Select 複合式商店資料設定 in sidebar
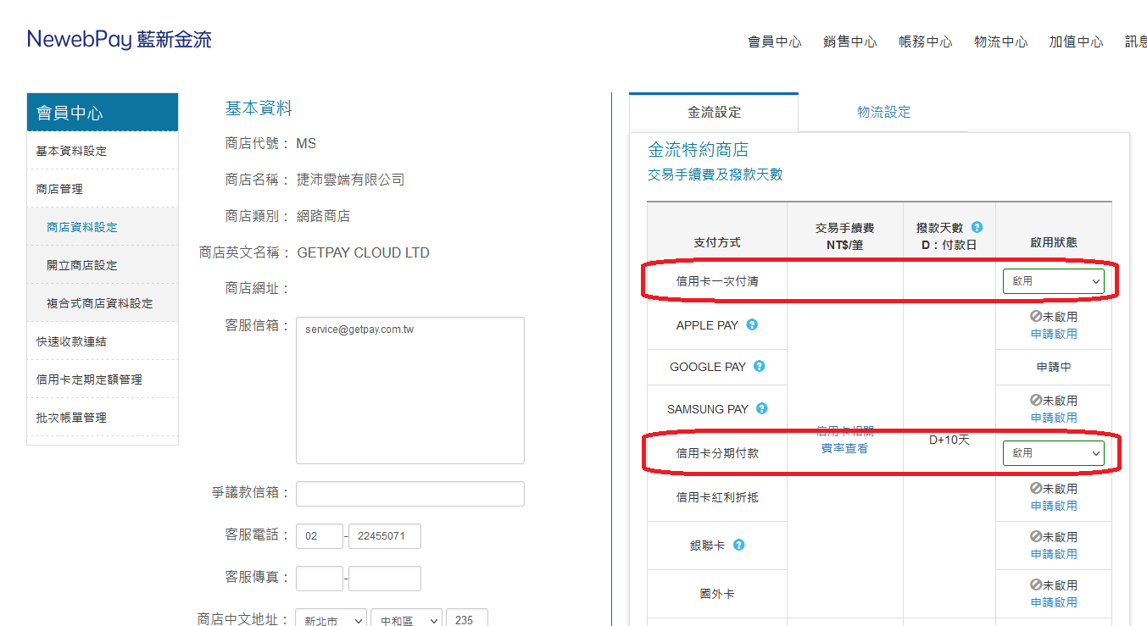This screenshot has height=626, width=1147. point(103,303)
